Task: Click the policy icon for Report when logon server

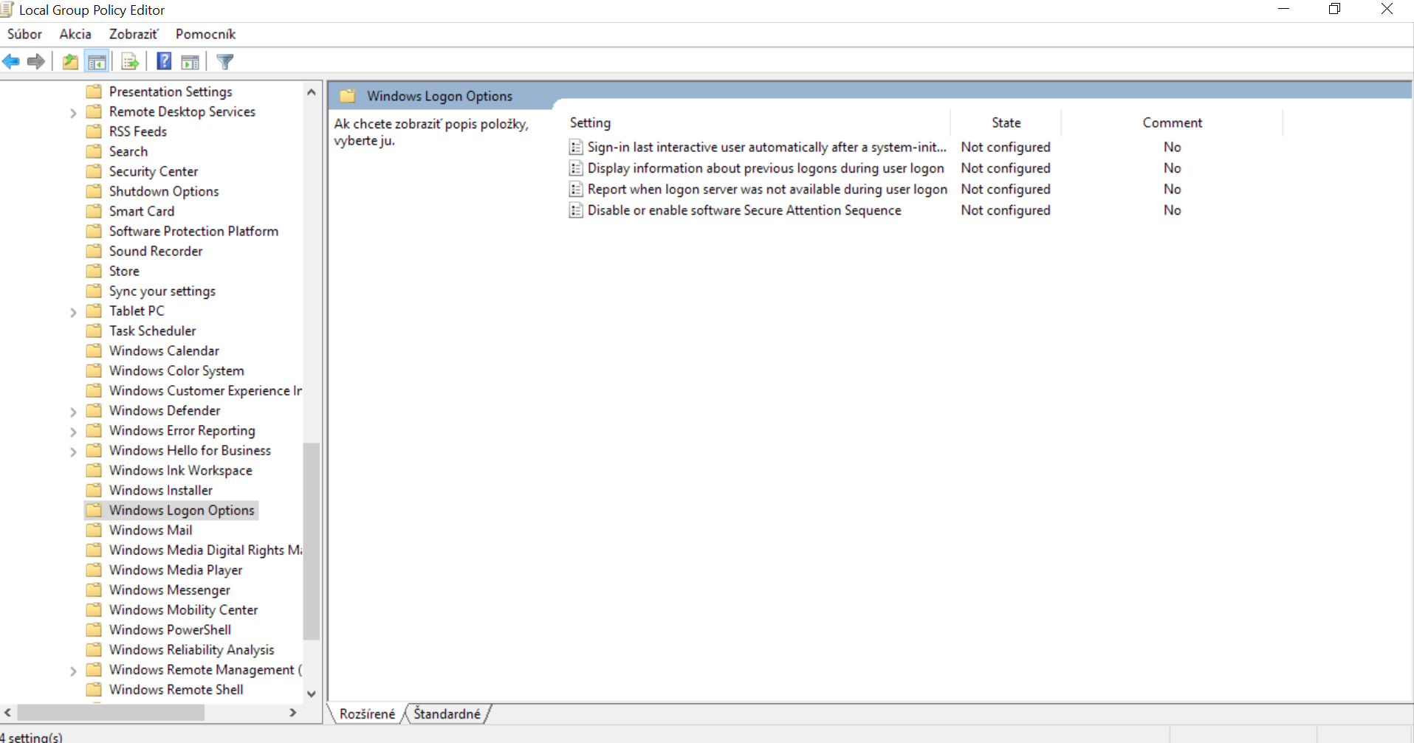Action: tap(576, 190)
